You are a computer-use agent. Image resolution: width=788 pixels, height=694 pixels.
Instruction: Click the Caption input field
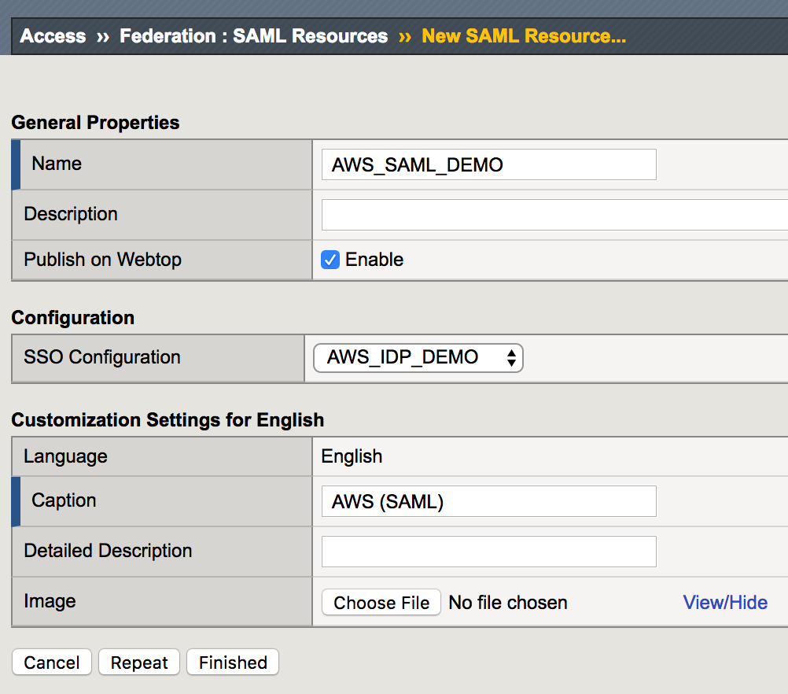489,501
